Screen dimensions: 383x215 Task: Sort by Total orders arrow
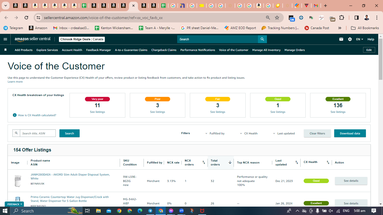point(230,162)
